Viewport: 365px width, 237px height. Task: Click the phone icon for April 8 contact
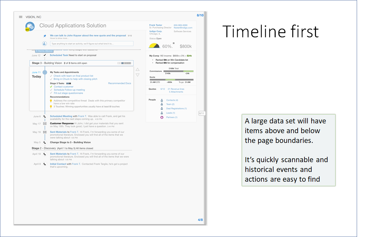click(45, 164)
